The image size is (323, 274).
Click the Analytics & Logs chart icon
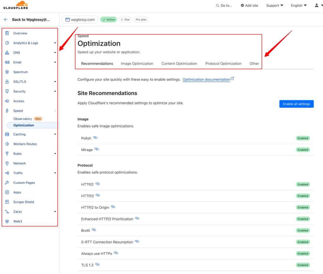click(x=7, y=43)
